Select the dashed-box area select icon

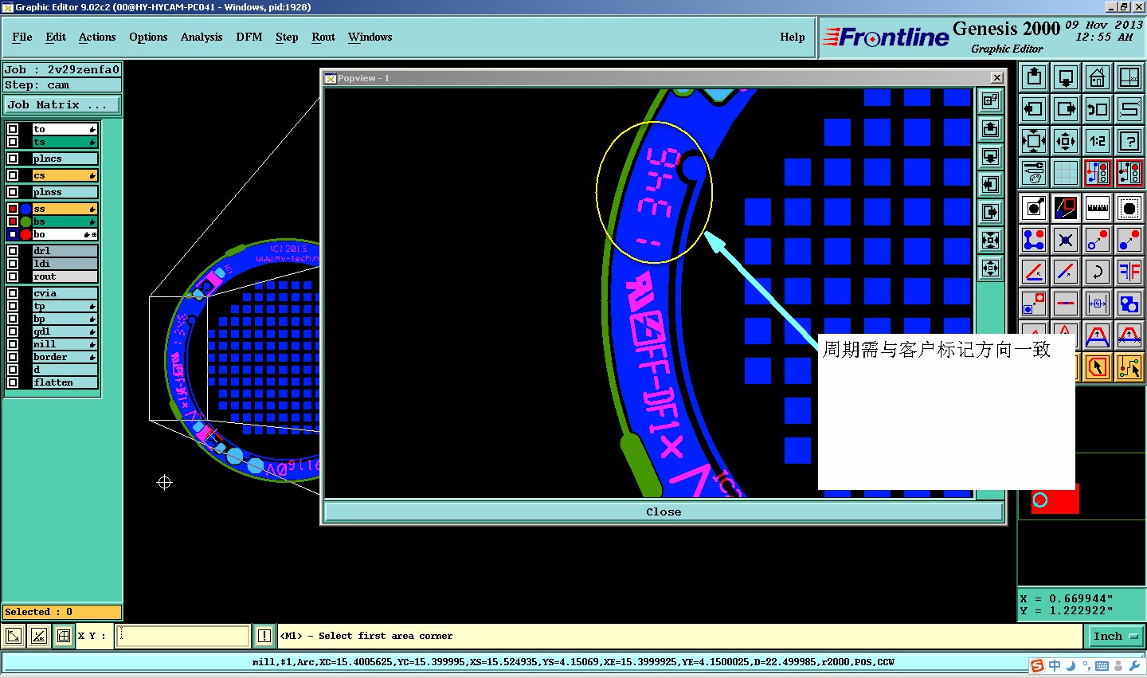[x=1129, y=208]
